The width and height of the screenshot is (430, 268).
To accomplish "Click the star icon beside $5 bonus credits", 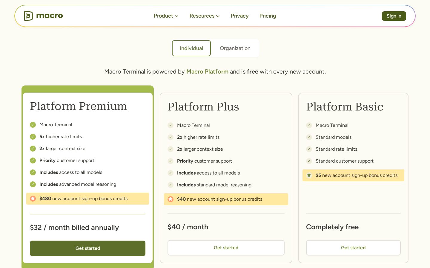I will point(309,175).
